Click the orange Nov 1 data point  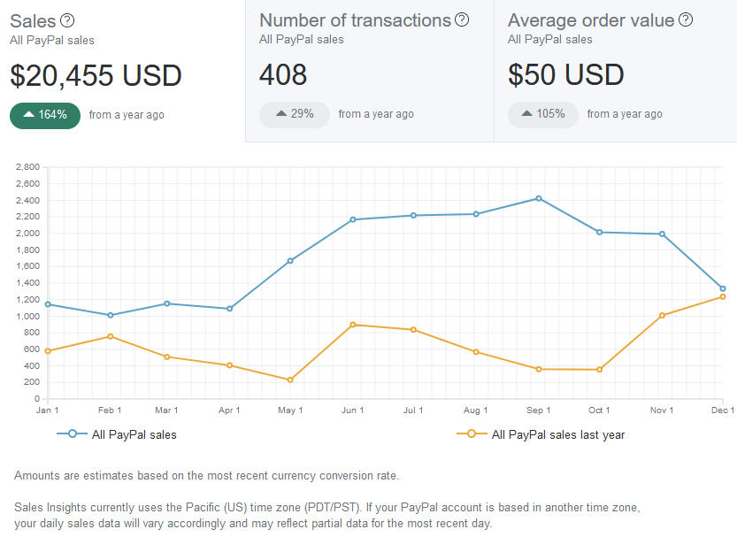click(x=662, y=315)
